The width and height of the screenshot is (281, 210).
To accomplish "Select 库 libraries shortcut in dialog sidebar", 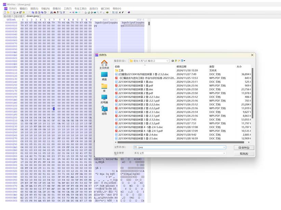I will [x=104, y=88].
